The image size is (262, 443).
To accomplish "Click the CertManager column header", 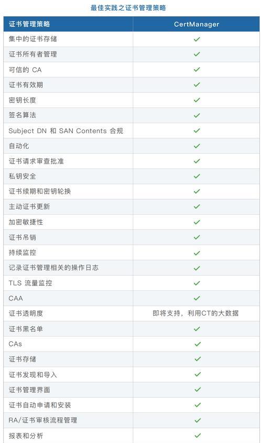I will (x=196, y=24).
